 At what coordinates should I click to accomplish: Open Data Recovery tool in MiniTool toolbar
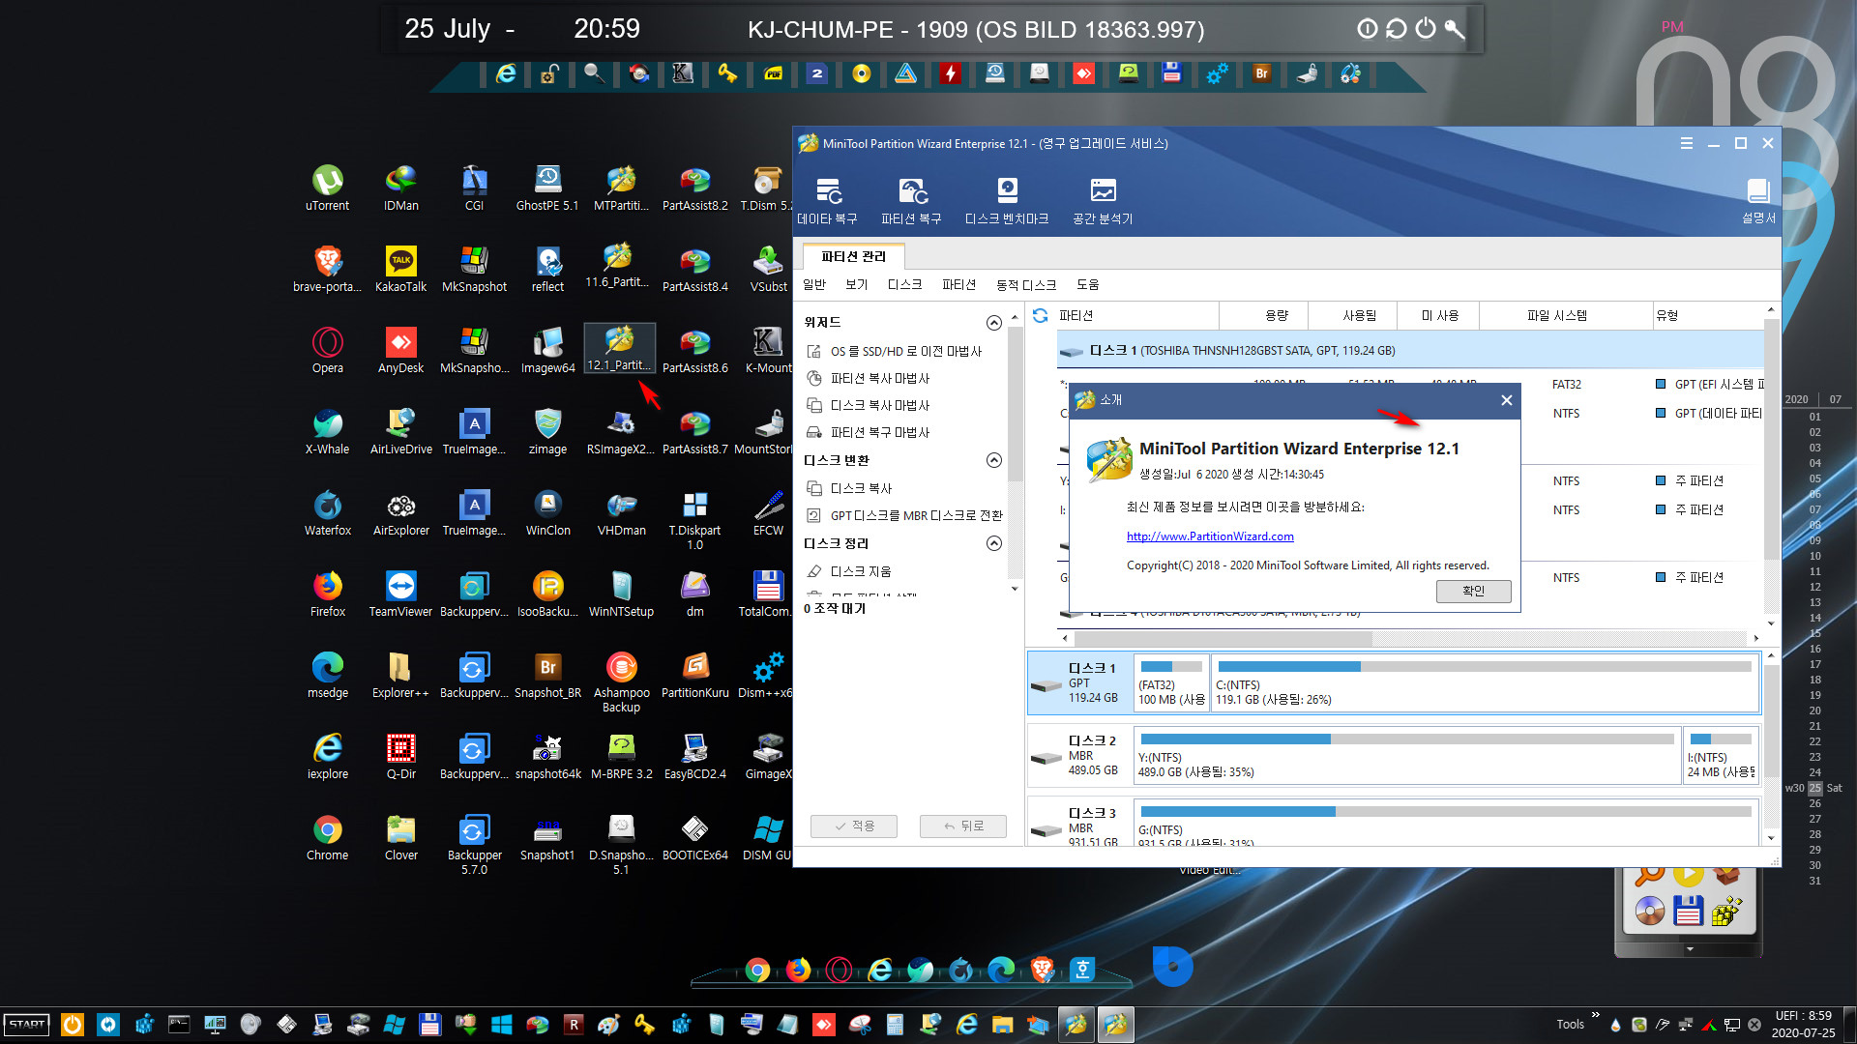[x=827, y=201]
